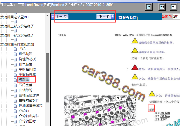Click the 当前车型 vehicle model header text
Viewport: 180px width, 126px height.
point(8,5)
